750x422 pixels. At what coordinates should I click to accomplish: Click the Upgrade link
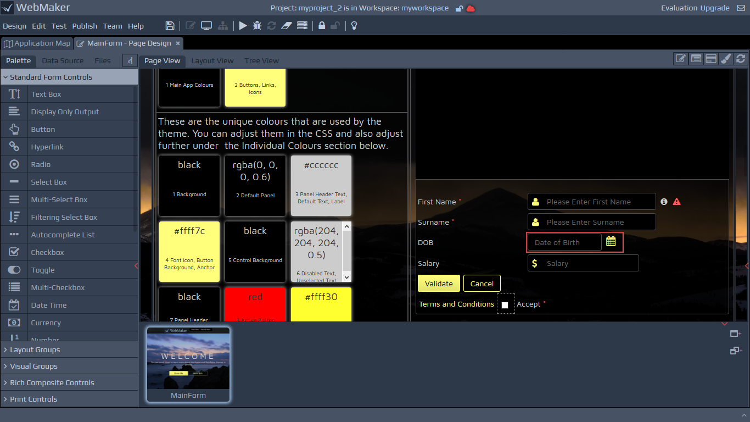(715, 8)
